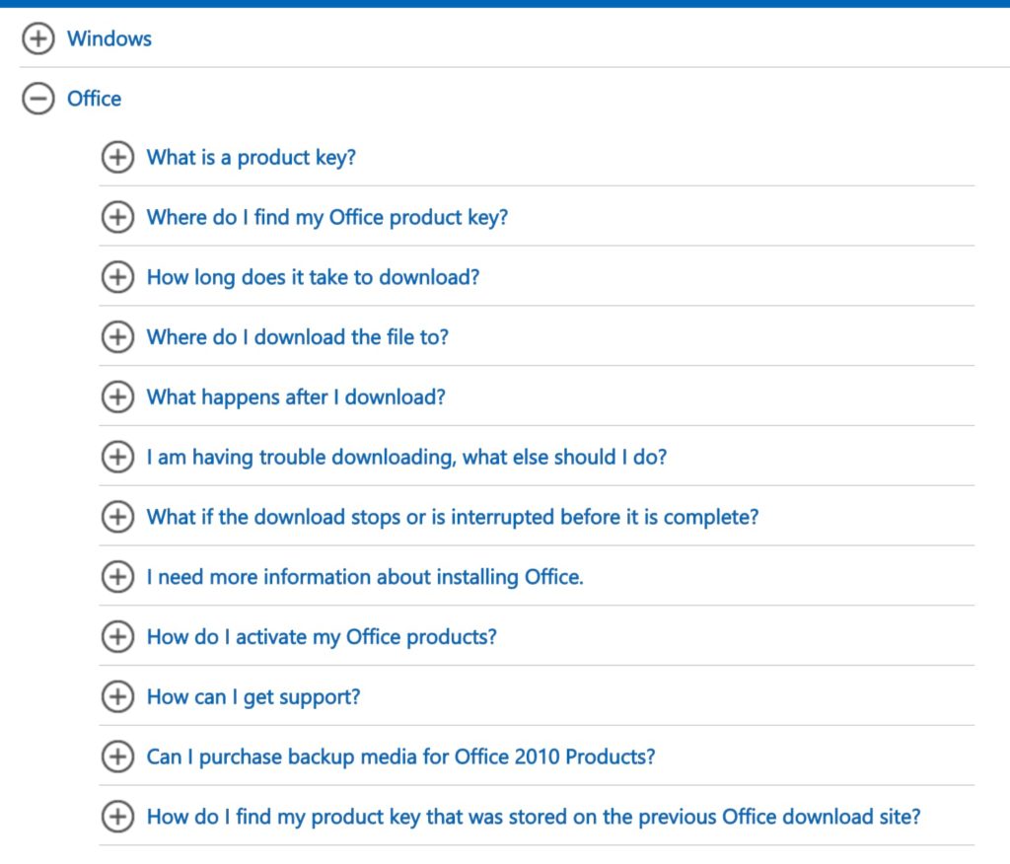Expand question about previous Office download site
Viewport: 1010px width, 864px height.
click(534, 817)
